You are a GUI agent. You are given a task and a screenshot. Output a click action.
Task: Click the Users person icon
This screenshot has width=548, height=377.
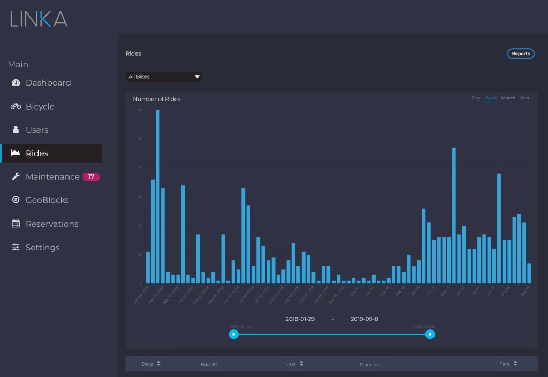[x=16, y=130]
